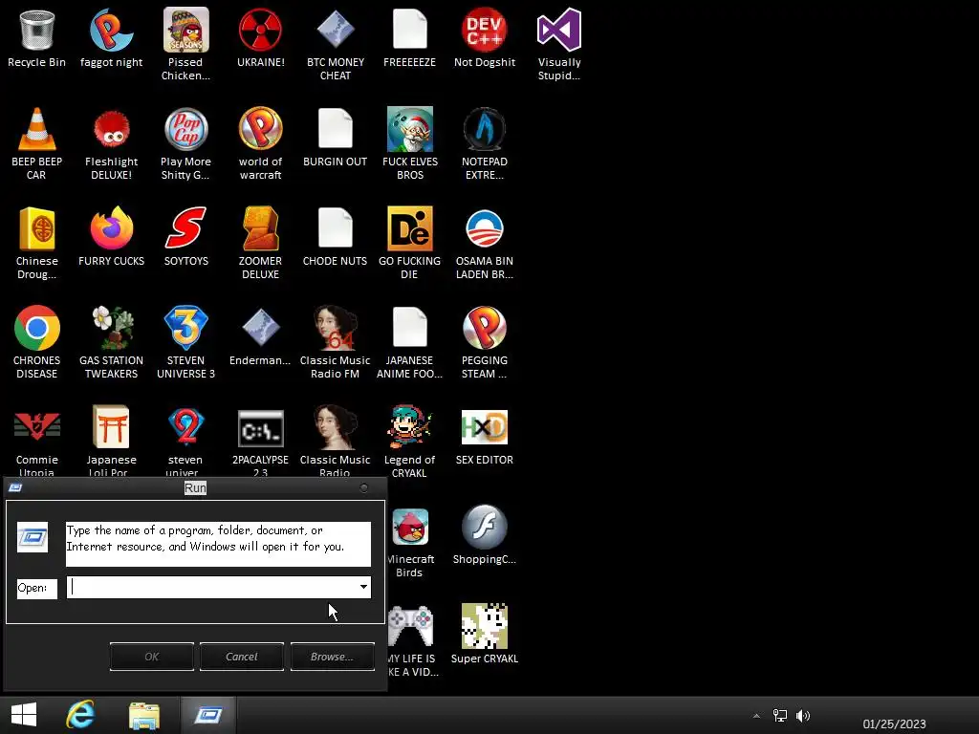This screenshot has width=979, height=734.
Task: Open the BEEP BEEP CAR traffic cone icon
Action: pos(37,129)
